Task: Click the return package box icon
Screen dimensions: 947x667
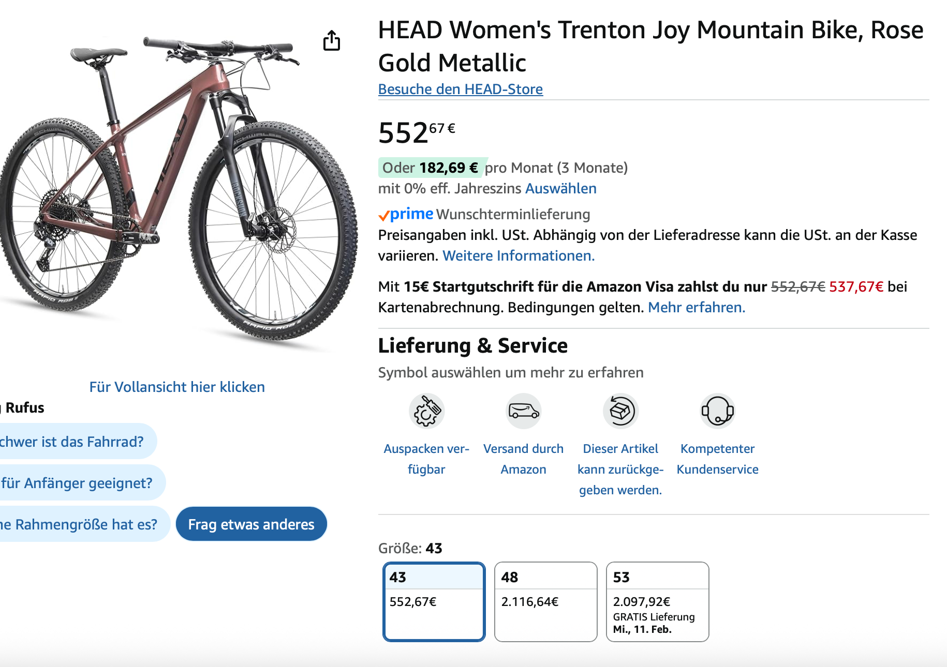Action: coord(620,411)
